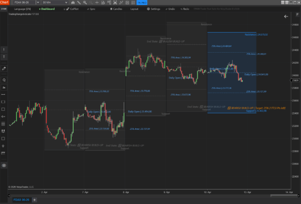Image resolution: width=301 pixels, height=204 pixels.
Task: Activate the crosshair cursor icon
Action: point(97,3)
